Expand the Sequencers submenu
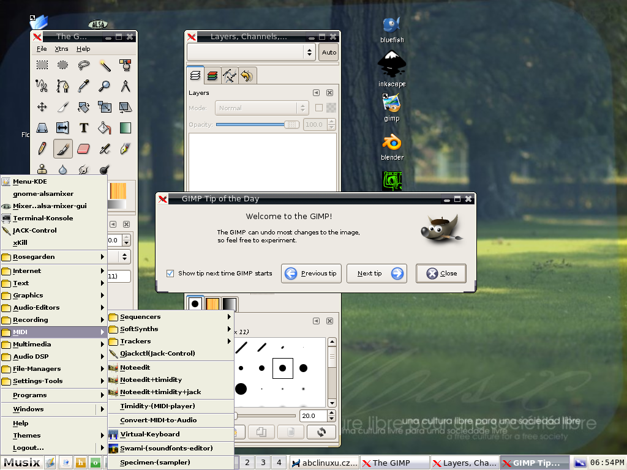The height and width of the screenshot is (470, 627). [171, 316]
